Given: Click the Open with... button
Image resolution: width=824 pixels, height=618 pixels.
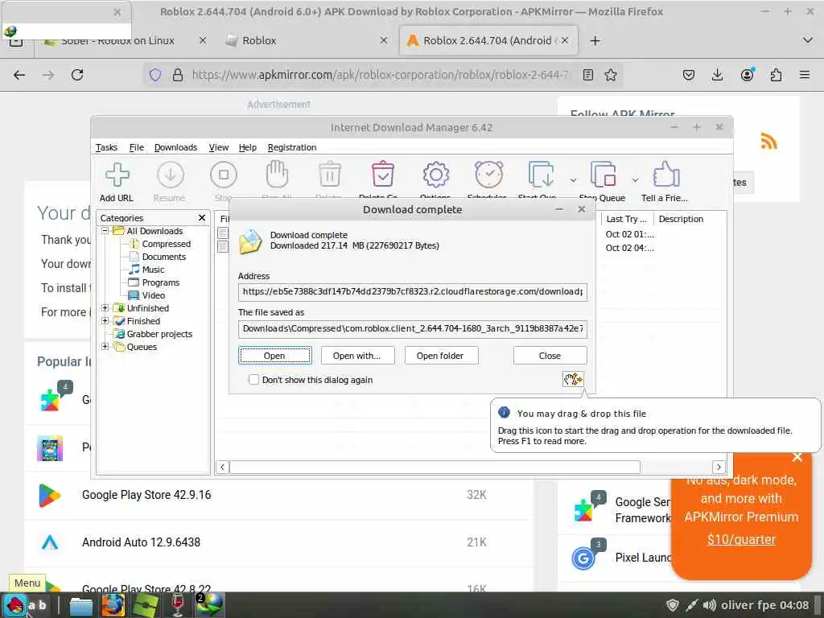Looking at the screenshot, I should tap(357, 355).
